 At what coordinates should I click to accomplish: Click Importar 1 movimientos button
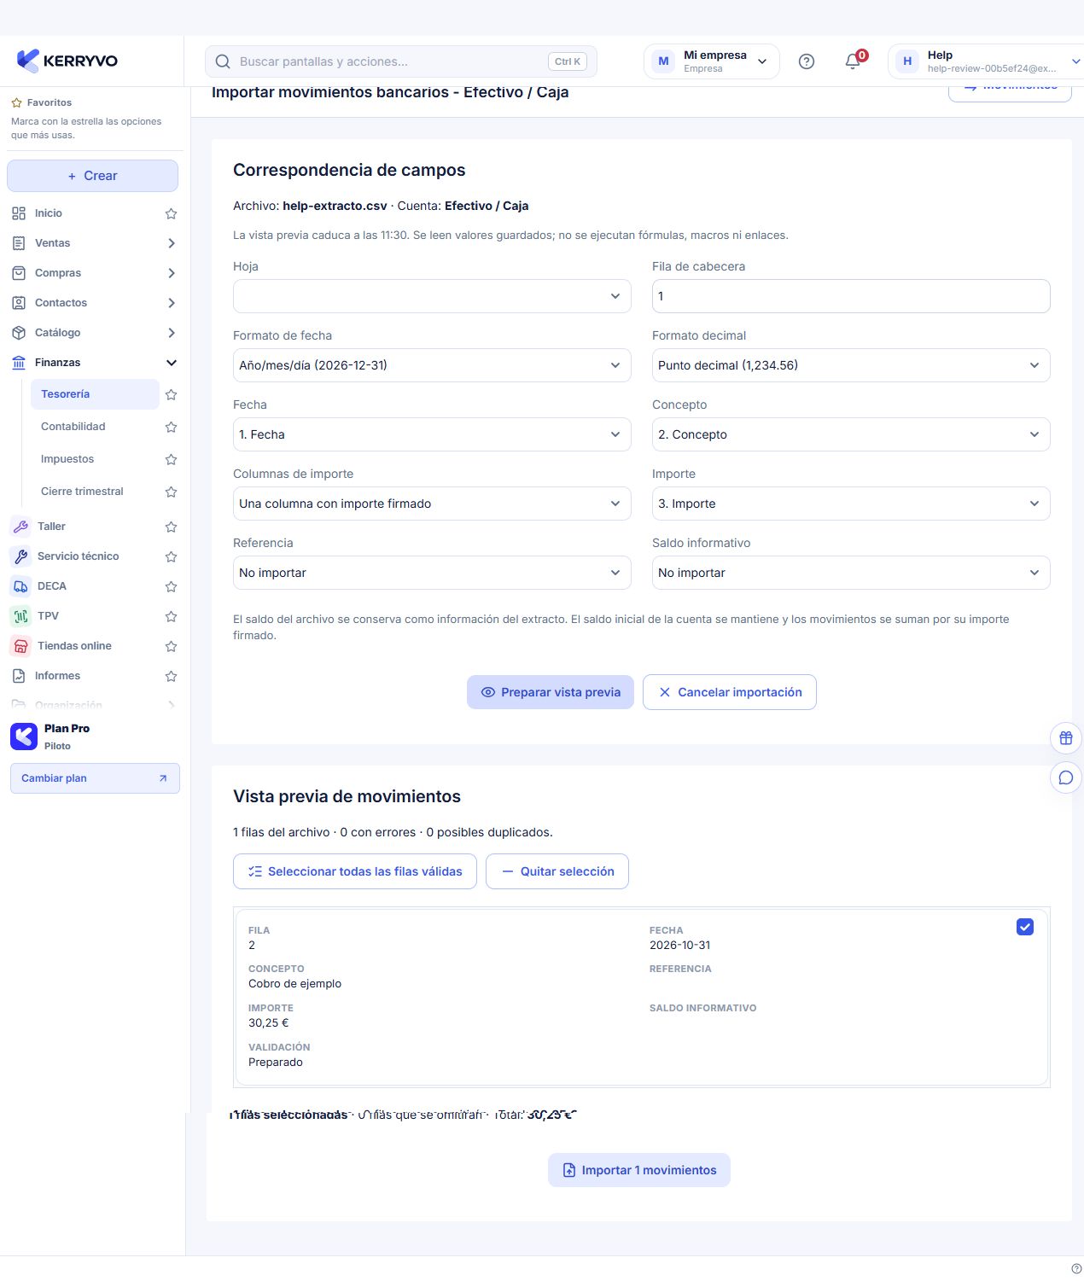coord(639,1170)
